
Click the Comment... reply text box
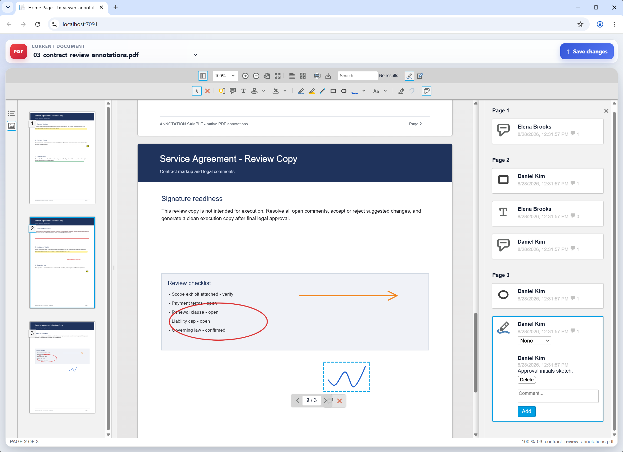pos(558,396)
